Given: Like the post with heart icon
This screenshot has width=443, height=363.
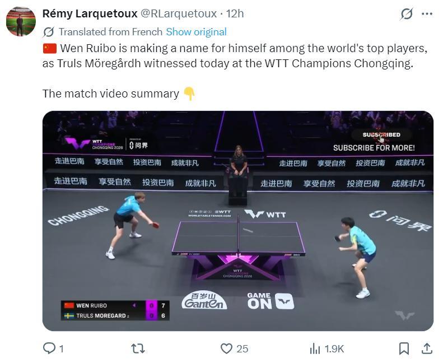Looking at the screenshot, I should point(226,348).
